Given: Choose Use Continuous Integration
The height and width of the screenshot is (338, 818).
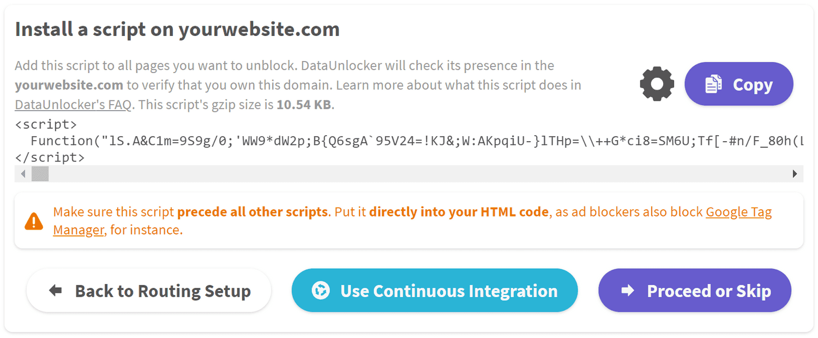Looking at the screenshot, I should (x=435, y=291).
